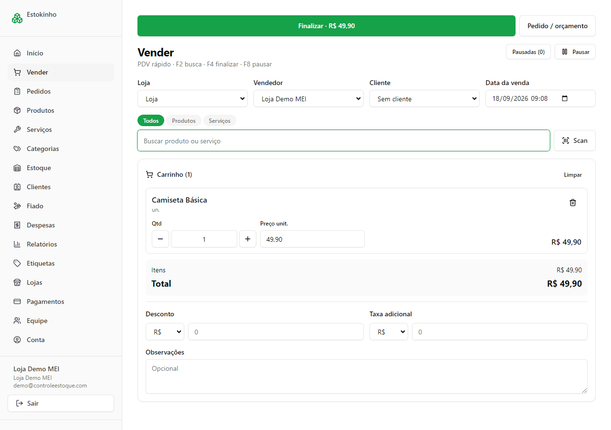Click the Preço unit. field showing 49,90
Viewport: 611px width, 430px height.
[x=312, y=239]
